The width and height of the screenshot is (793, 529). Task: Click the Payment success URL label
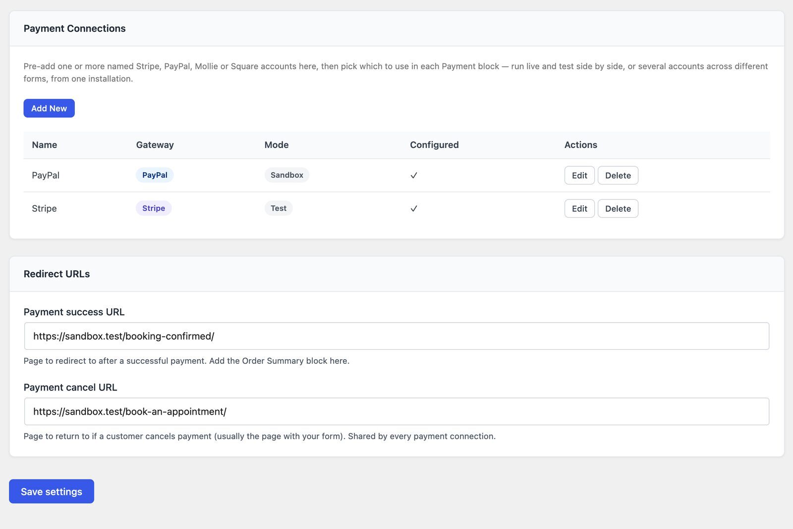click(x=74, y=312)
